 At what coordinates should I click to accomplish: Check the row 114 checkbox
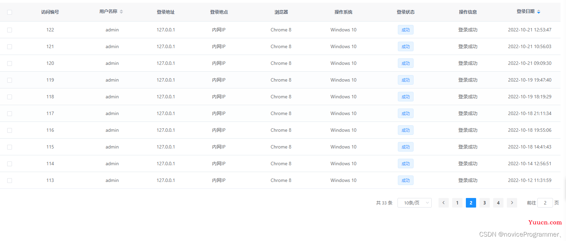[10, 164]
